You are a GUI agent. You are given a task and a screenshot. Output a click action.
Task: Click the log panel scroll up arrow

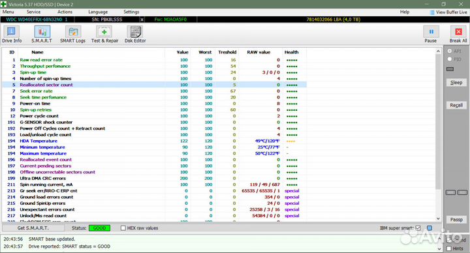click(439, 239)
